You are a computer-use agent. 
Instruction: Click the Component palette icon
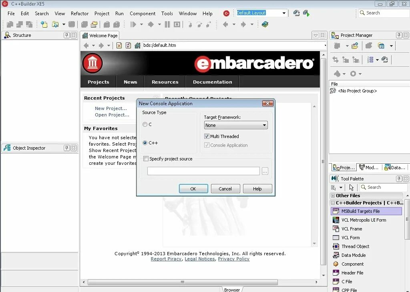tap(336, 264)
